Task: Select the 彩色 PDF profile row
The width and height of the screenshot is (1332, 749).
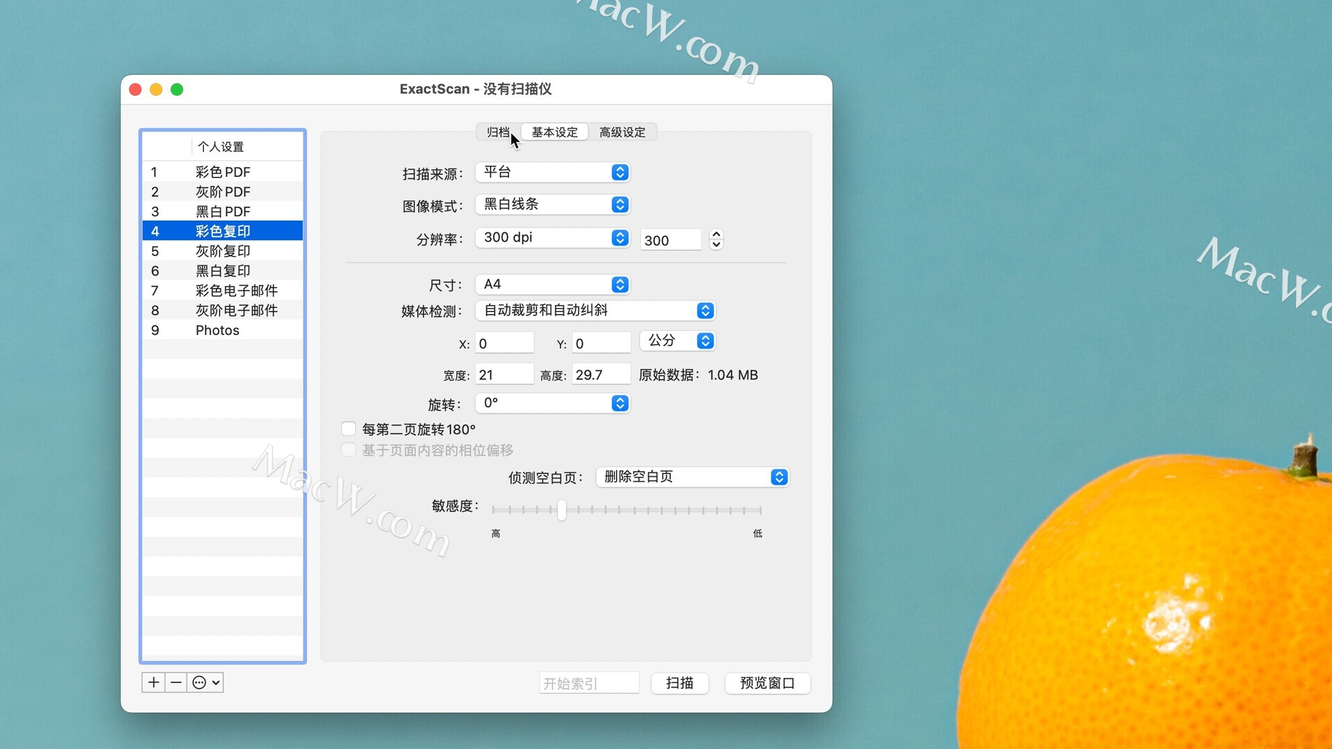Action: click(x=223, y=172)
